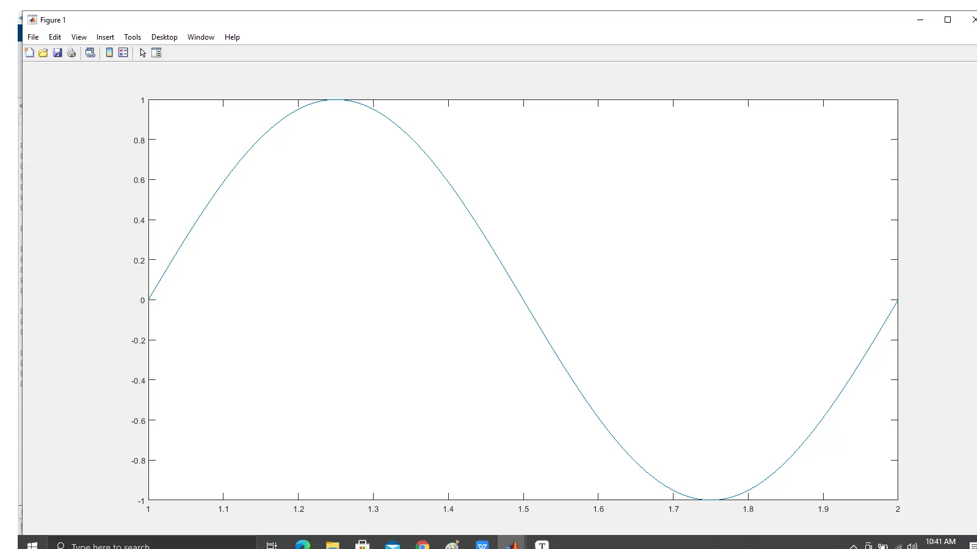Insert a legend using the toolbar icon
Screen dimensions: 977x549
coord(123,52)
